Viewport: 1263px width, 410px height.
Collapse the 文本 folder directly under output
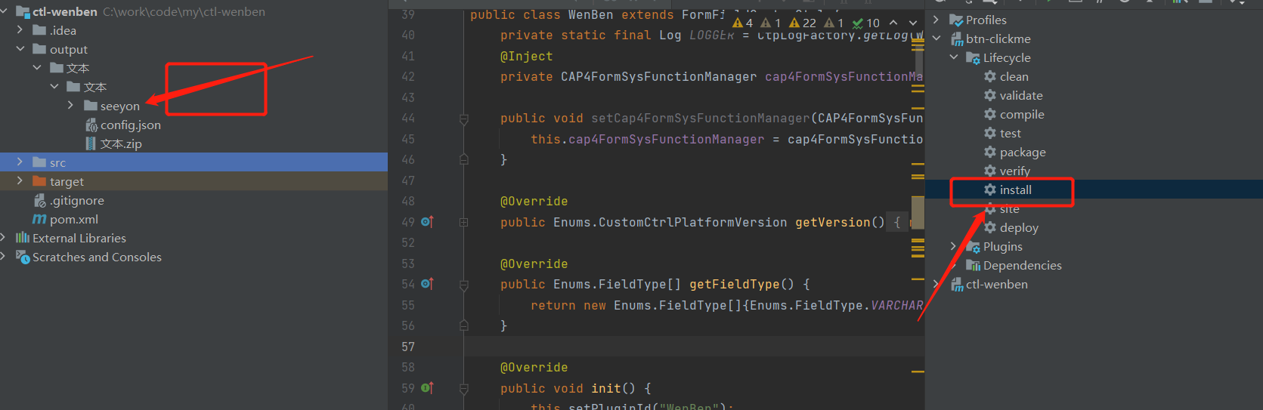[37, 68]
